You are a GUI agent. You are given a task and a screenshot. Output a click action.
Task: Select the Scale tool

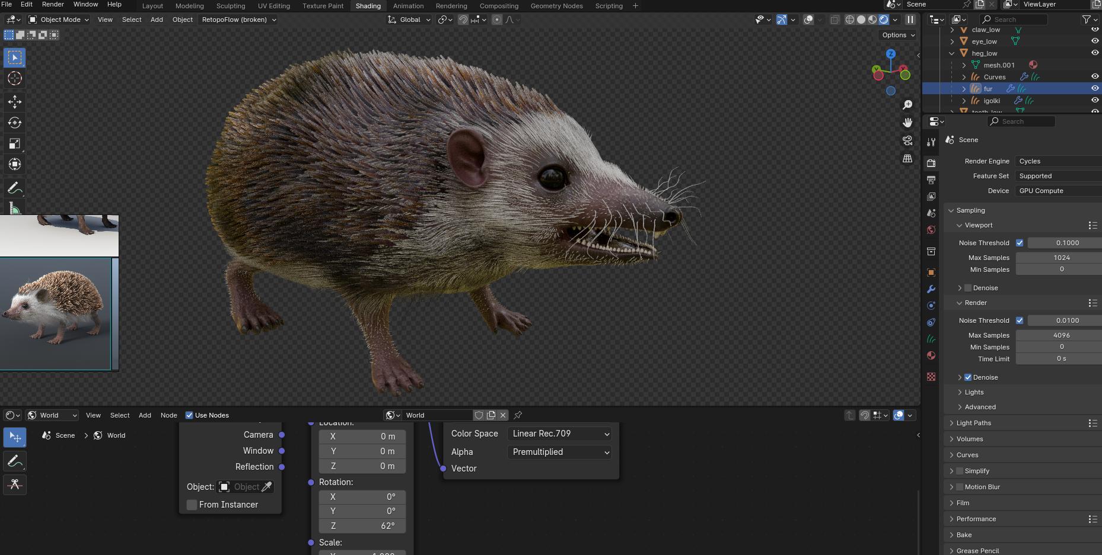click(15, 143)
